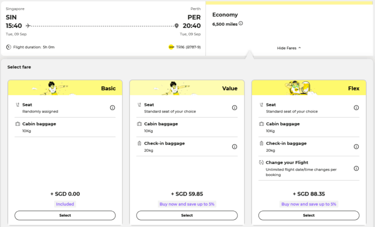The image size is (375, 227).
Task: Select the Value fare
Action: pos(187,215)
